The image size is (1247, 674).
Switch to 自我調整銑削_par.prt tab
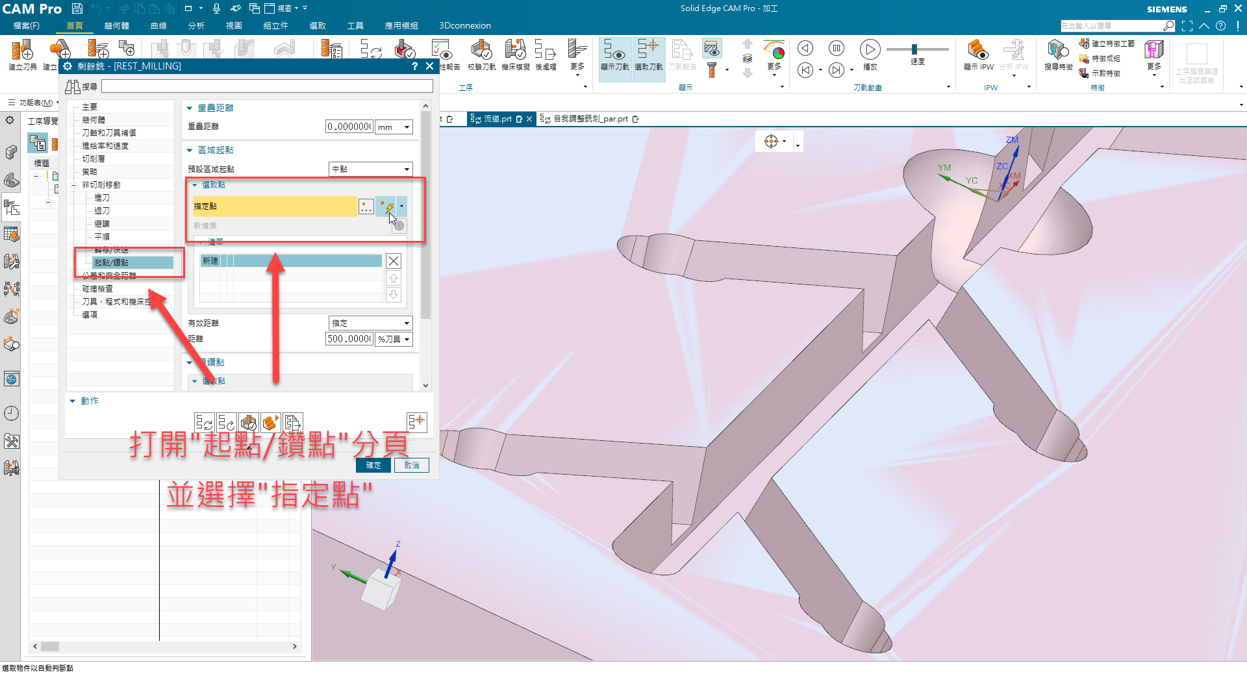tap(590, 119)
